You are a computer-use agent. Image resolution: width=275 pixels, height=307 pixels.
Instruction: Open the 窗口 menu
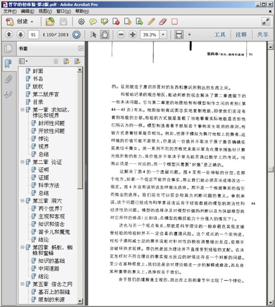pos(64,11)
